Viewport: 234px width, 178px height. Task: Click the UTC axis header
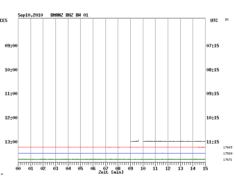(x=214, y=21)
